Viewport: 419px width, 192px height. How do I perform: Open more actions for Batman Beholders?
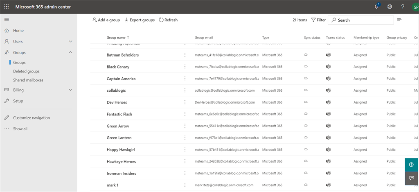click(x=185, y=55)
